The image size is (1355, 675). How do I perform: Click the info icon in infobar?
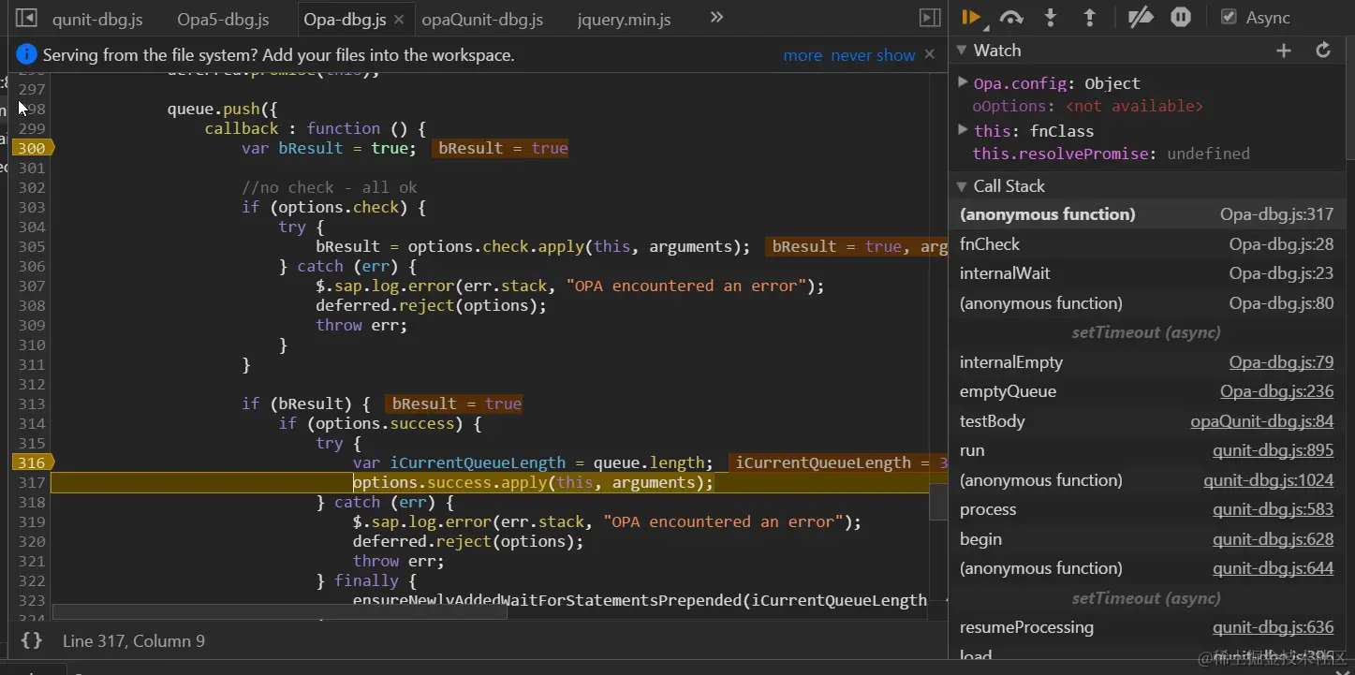26,54
